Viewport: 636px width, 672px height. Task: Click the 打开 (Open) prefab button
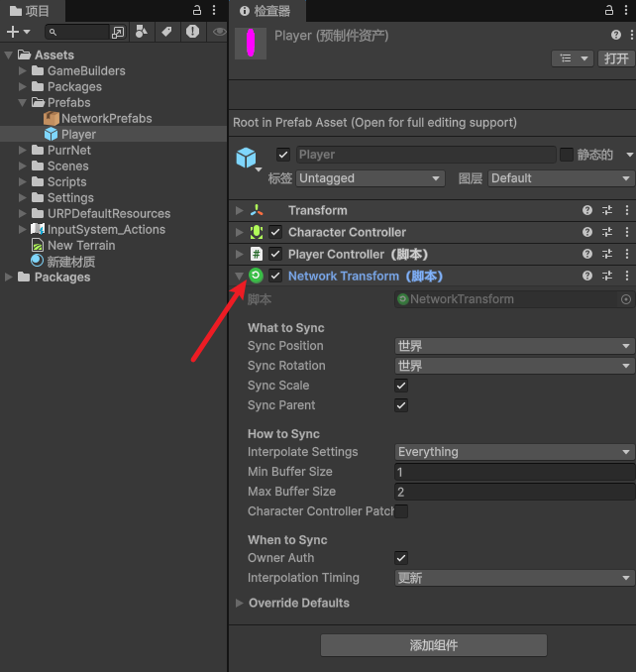(x=616, y=58)
